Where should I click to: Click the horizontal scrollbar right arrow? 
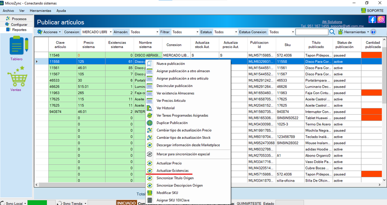(x=379, y=185)
